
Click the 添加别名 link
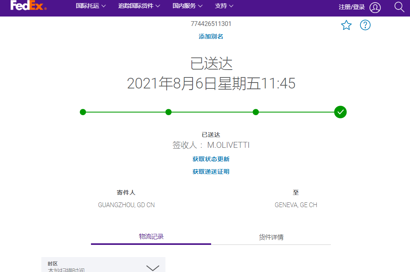click(x=211, y=37)
